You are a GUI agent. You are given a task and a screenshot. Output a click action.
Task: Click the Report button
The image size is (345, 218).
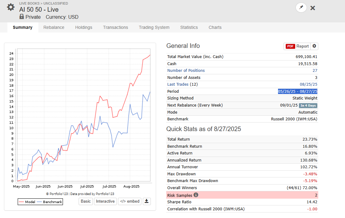tap(297, 46)
